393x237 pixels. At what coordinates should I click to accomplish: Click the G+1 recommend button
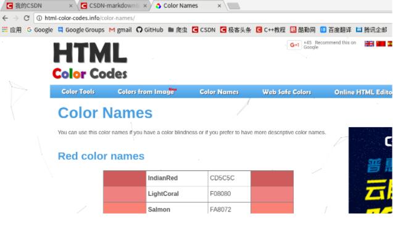294,45
